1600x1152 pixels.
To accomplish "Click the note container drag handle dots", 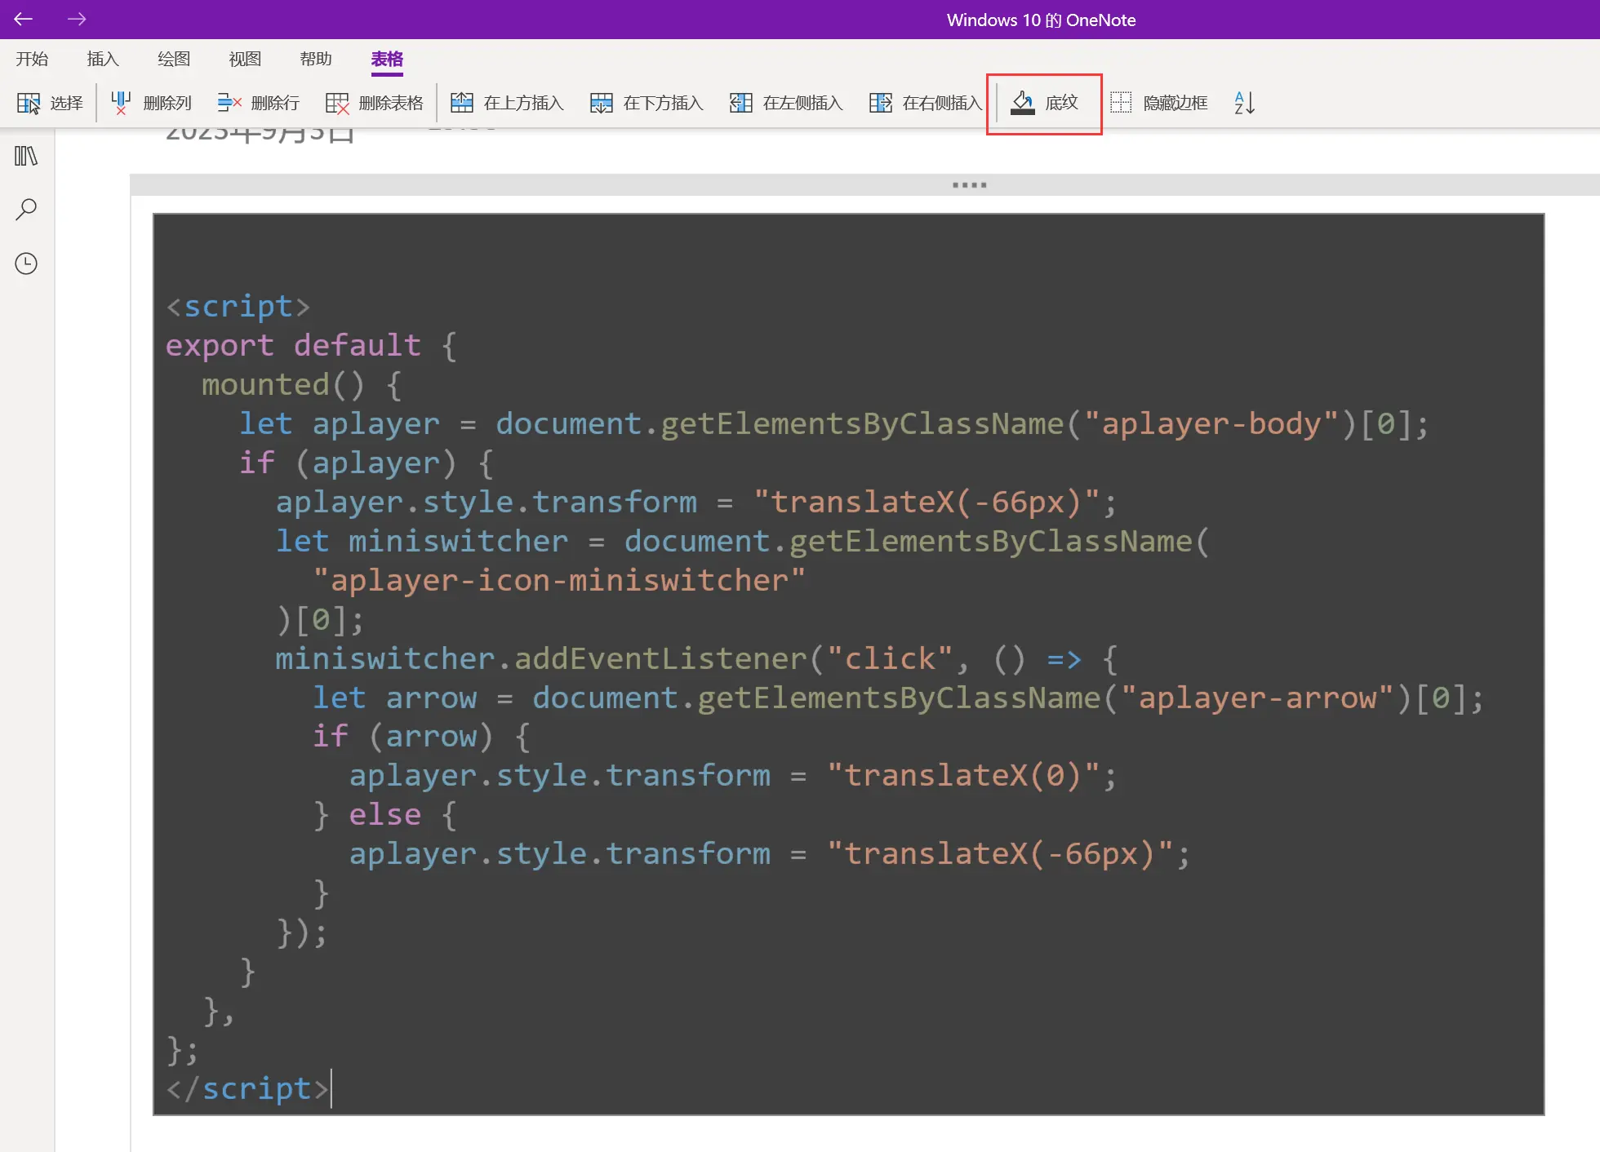I will pyautogui.click(x=969, y=185).
